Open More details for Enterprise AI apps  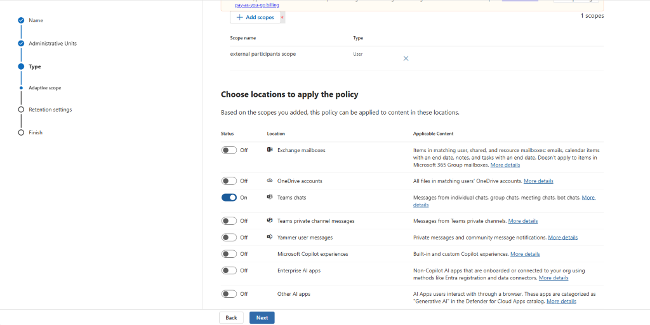tap(554, 278)
